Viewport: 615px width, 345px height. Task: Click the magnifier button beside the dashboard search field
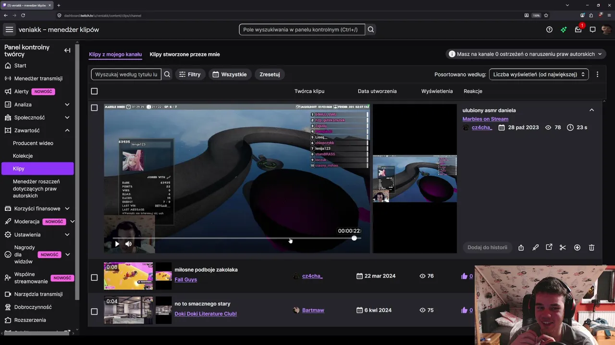pos(371,30)
